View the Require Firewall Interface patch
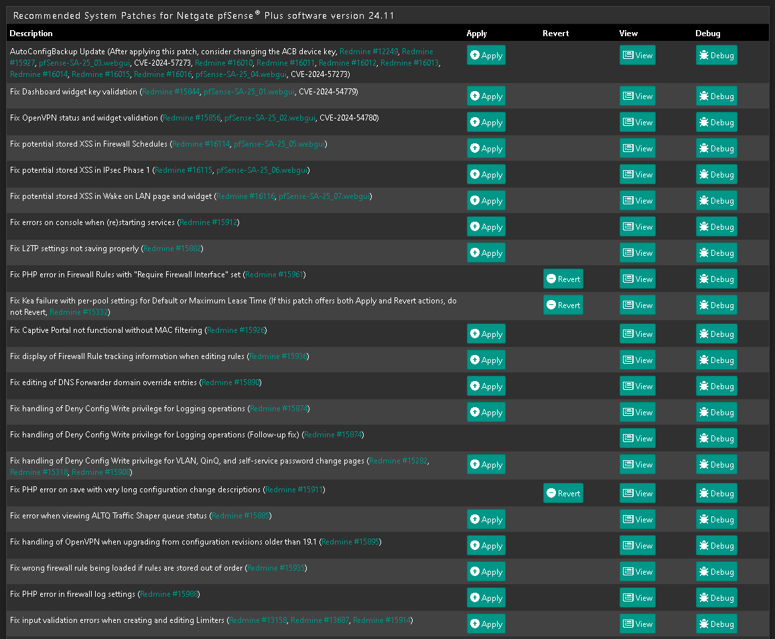This screenshot has height=639, width=775. [638, 279]
